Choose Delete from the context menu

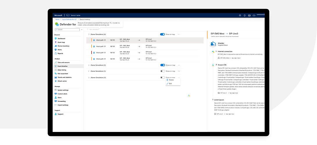[x=171, y=80]
